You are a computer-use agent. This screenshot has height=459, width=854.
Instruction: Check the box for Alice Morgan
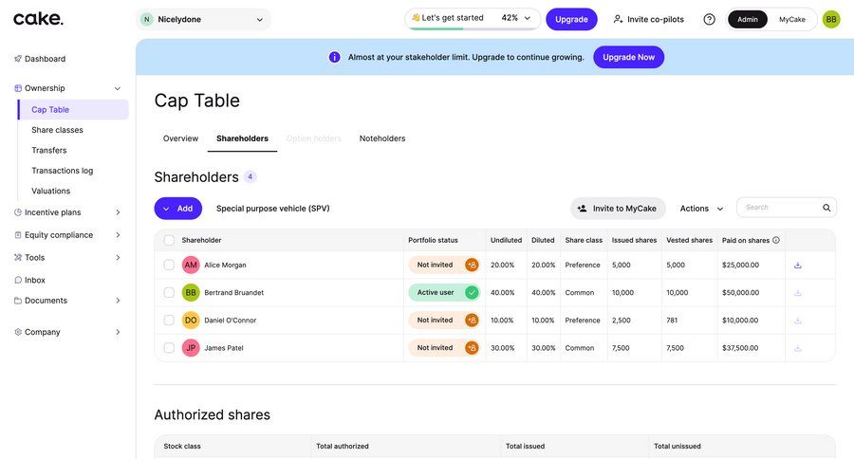[x=169, y=266]
